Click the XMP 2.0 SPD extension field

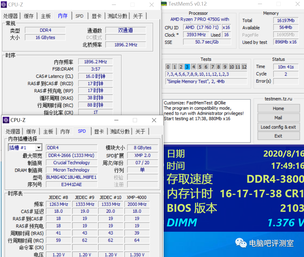tap(143, 156)
